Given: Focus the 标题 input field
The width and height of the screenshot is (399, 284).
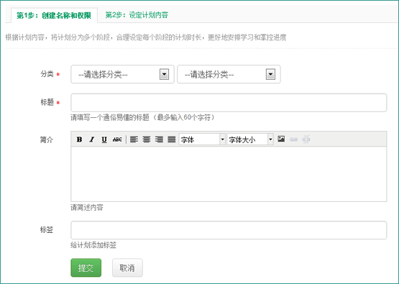Looking at the screenshot, I should click(229, 103).
